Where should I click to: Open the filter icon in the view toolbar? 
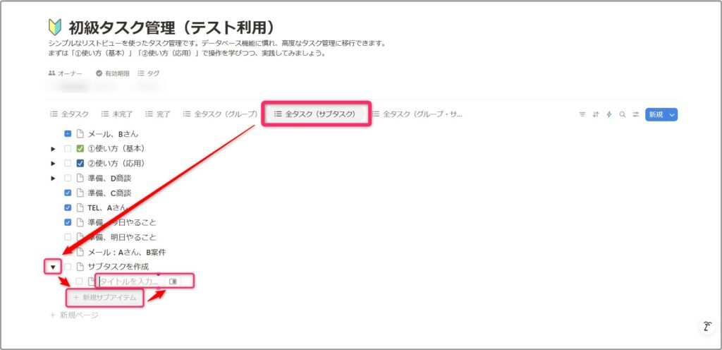tap(582, 115)
